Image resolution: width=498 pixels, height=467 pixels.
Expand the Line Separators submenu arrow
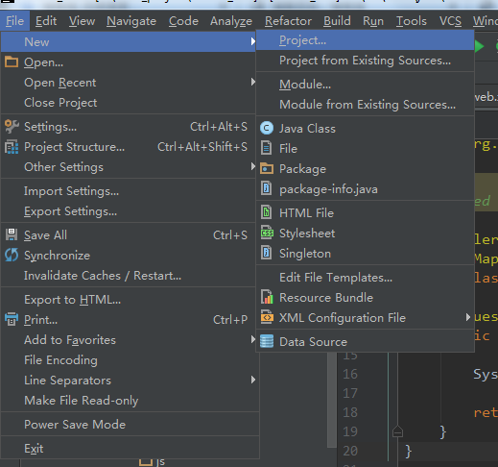pyautogui.click(x=252, y=380)
